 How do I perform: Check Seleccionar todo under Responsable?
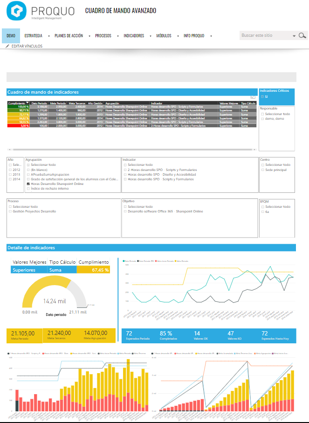262,114
